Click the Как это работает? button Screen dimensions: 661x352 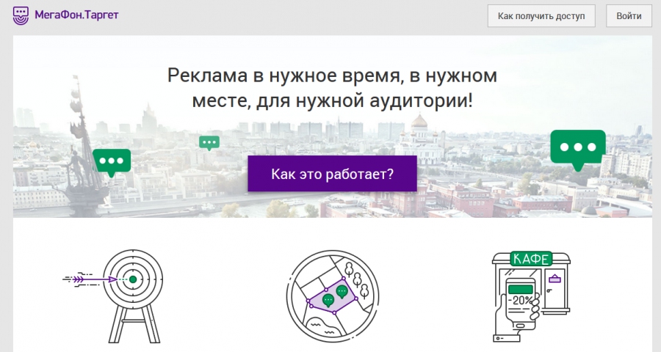[x=332, y=174]
